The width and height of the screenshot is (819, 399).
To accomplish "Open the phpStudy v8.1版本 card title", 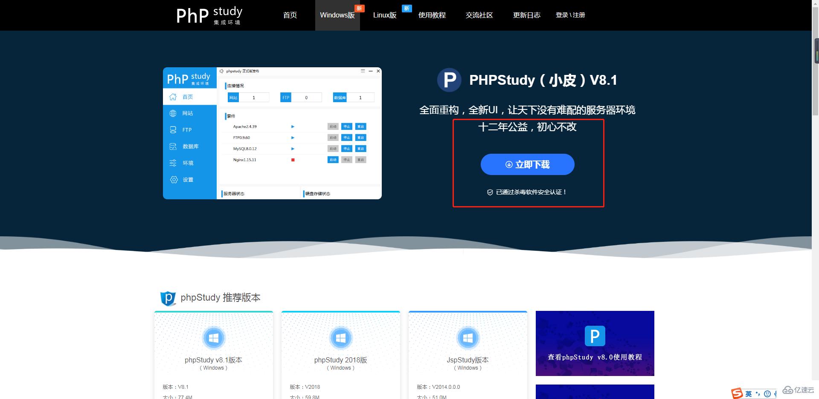I will pyautogui.click(x=214, y=360).
